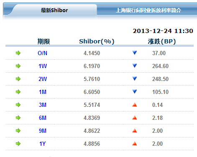Viewport: 197px width, 157px height.
Task: Select the 1M rate value 6.6050
Action: point(92,92)
